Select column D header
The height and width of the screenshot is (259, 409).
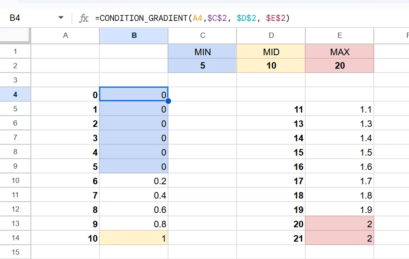pos(271,35)
